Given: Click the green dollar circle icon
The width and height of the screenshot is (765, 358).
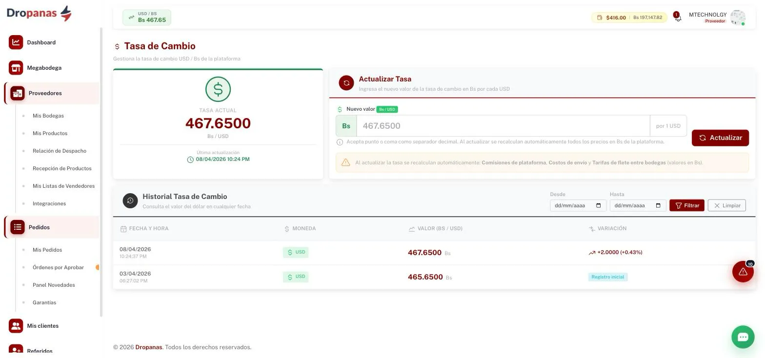Looking at the screenshot, I should click(x=218, y=89).
